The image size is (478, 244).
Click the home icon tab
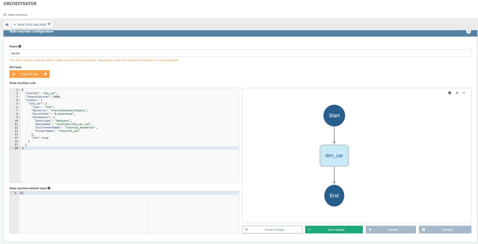coord(7,25)
